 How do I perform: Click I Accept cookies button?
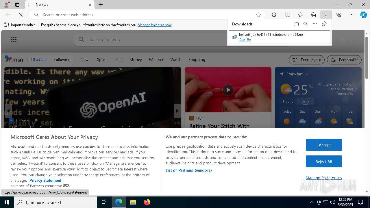[x=324, y=145]
